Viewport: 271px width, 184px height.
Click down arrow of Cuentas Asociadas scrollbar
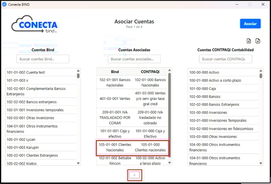169,163
